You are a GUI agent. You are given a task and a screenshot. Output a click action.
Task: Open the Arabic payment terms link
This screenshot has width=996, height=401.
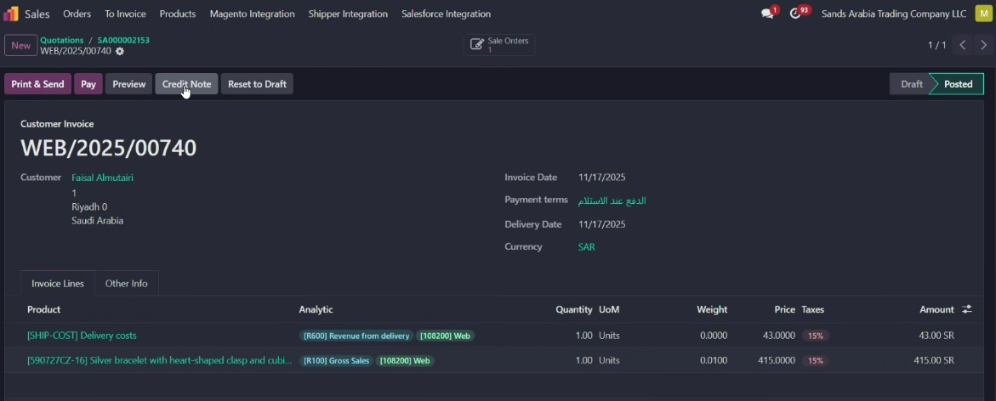tap(612, 200)
